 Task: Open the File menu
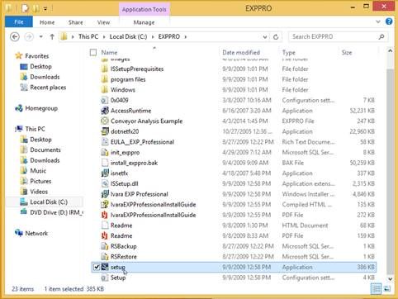click(x=19, y=22)
